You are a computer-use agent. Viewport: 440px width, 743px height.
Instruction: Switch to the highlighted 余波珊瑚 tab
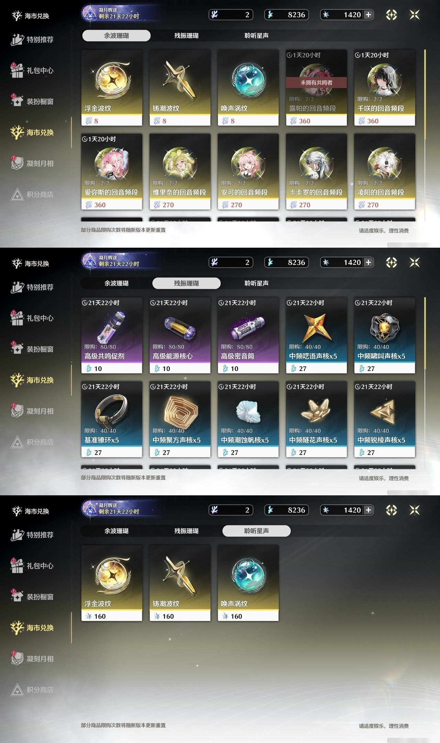(117, 35)
